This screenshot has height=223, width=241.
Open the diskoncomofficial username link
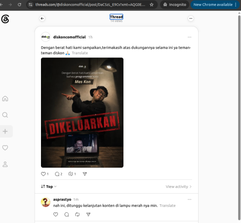(x=69, y=37)
